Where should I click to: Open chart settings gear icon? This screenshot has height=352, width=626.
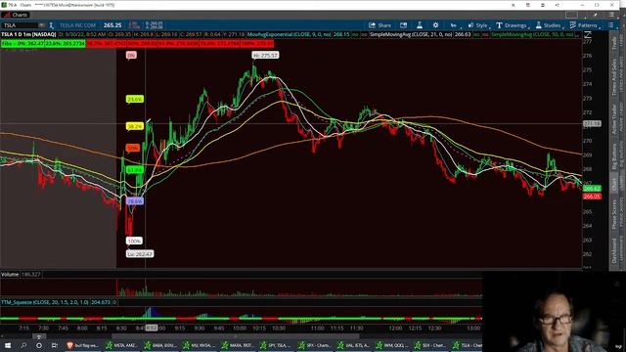(x=435, y=25)
